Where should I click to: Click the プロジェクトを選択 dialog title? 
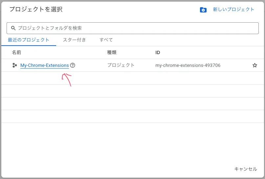click(x=36, y=9)
